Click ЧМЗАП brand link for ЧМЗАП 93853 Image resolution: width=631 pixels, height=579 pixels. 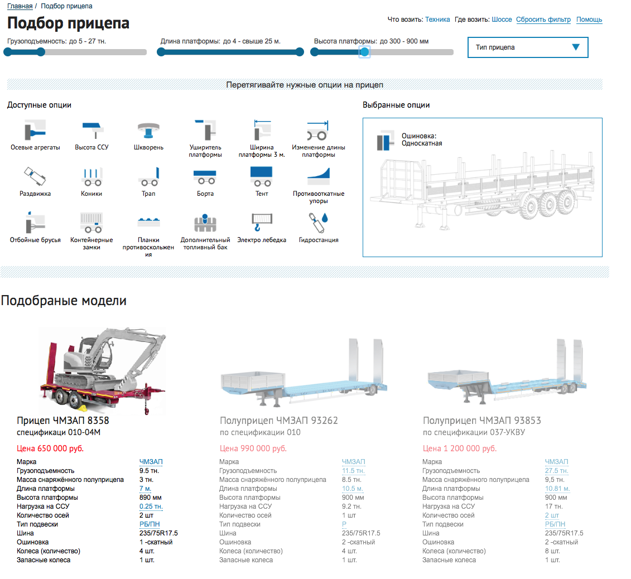pyautogui.click(x=557, y=461)
